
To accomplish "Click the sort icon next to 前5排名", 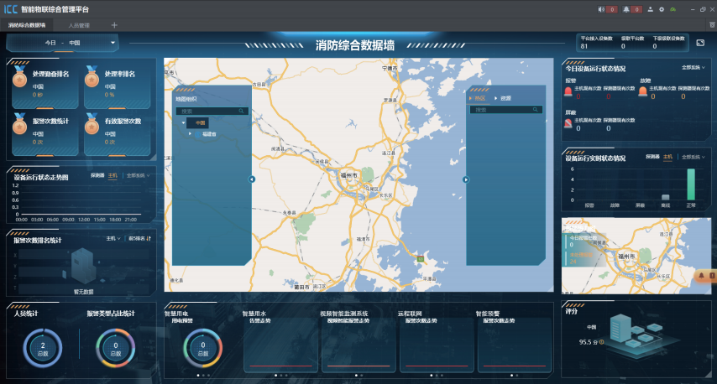I will click(x=149, y=238).
